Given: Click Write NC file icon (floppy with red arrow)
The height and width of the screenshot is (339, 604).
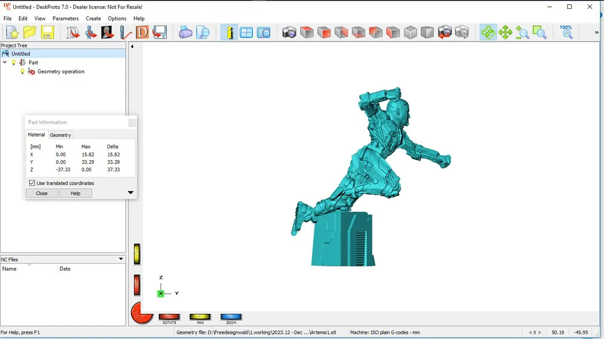Looking at the screenshot, I should click(x=159, y=32).
